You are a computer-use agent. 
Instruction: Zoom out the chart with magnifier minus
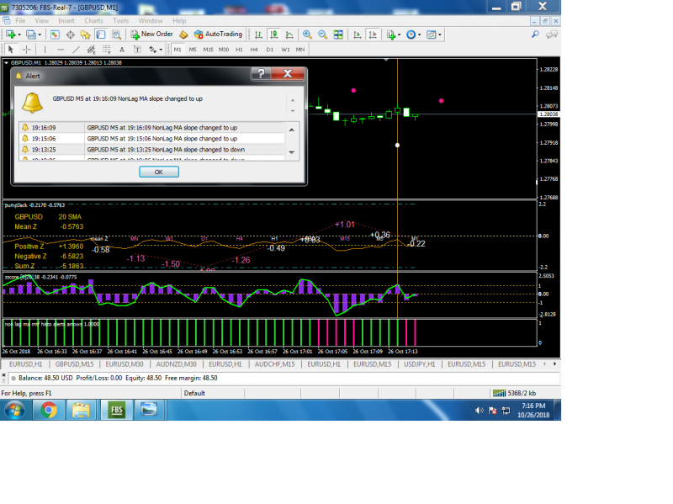click(x=323, y=34)
